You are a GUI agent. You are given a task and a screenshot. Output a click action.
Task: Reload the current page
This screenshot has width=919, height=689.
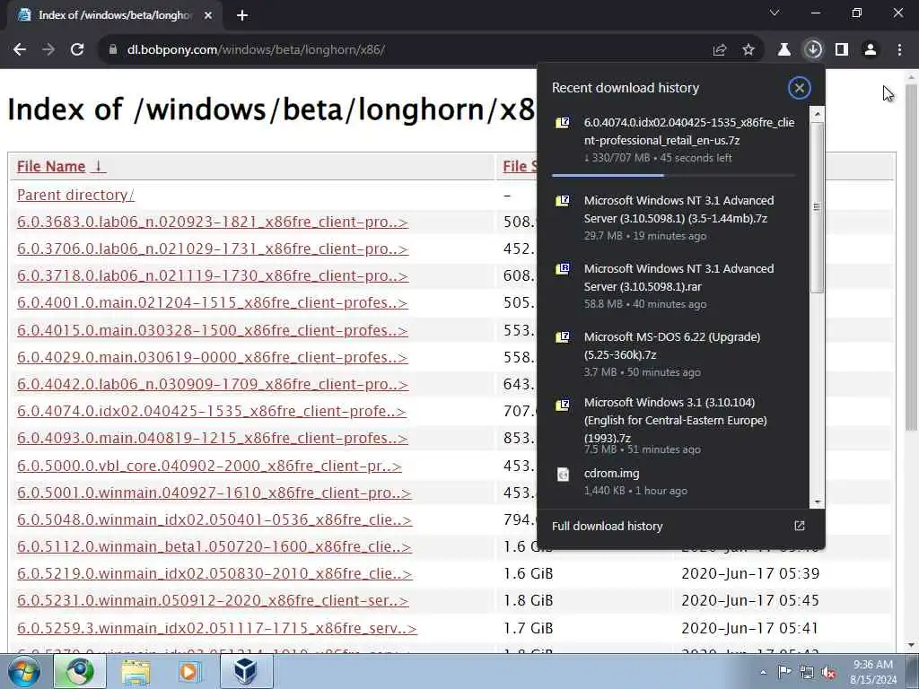(x=77, y=50)
